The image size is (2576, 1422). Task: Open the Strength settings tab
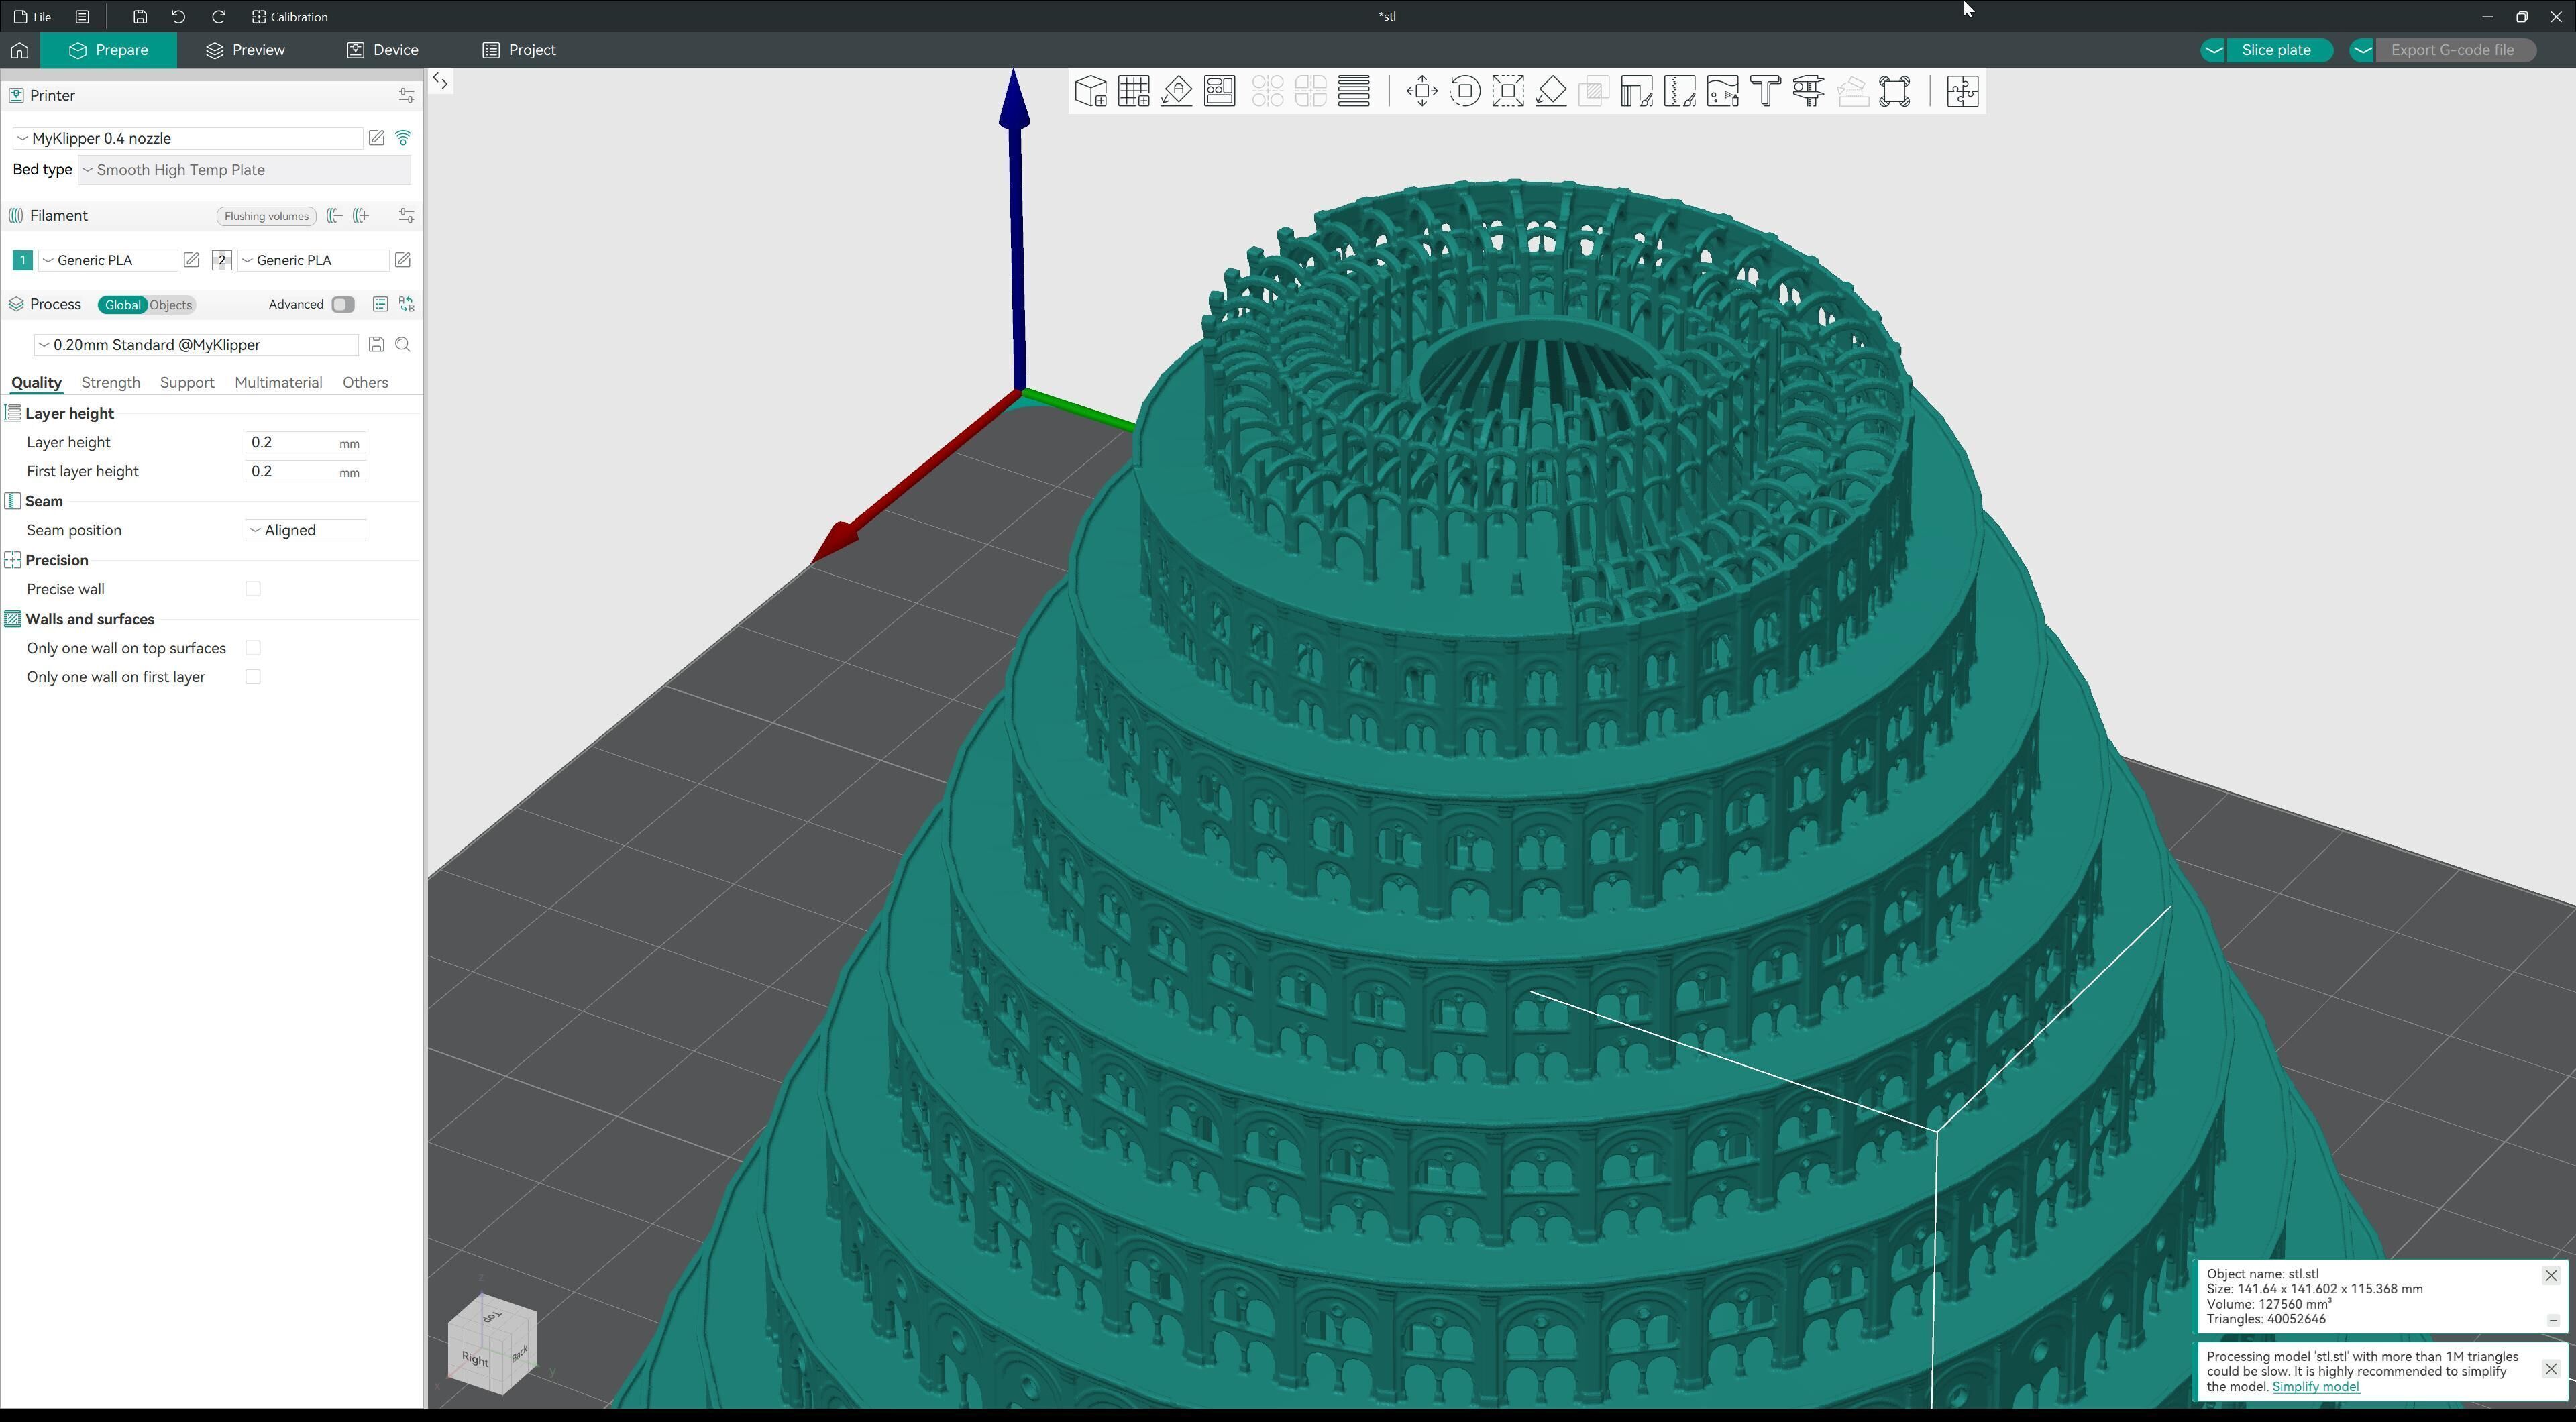[x=110, y=383]
